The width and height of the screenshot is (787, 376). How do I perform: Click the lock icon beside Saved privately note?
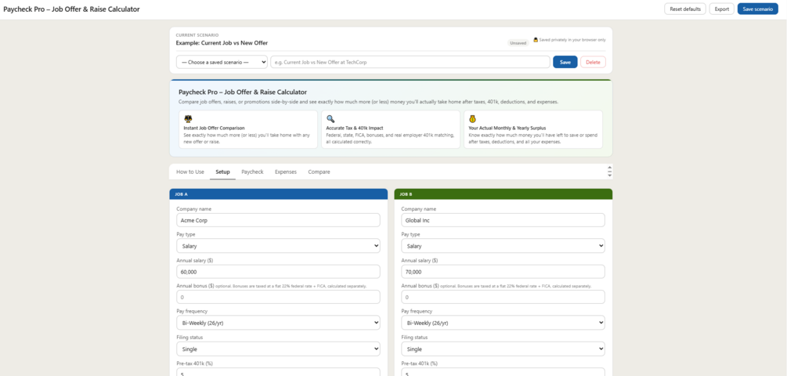click(536, 40)
